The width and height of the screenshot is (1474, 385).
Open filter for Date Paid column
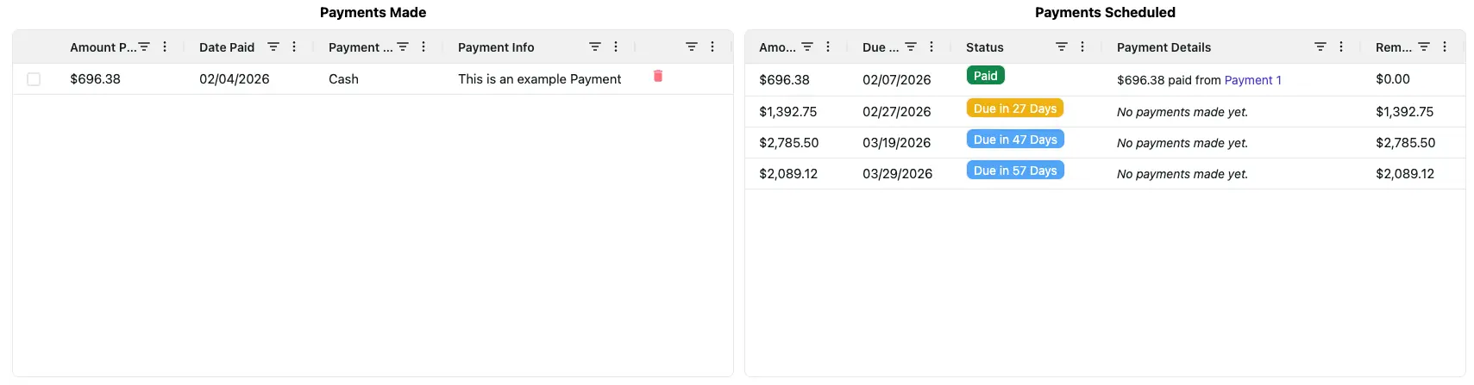pos(273,47)
